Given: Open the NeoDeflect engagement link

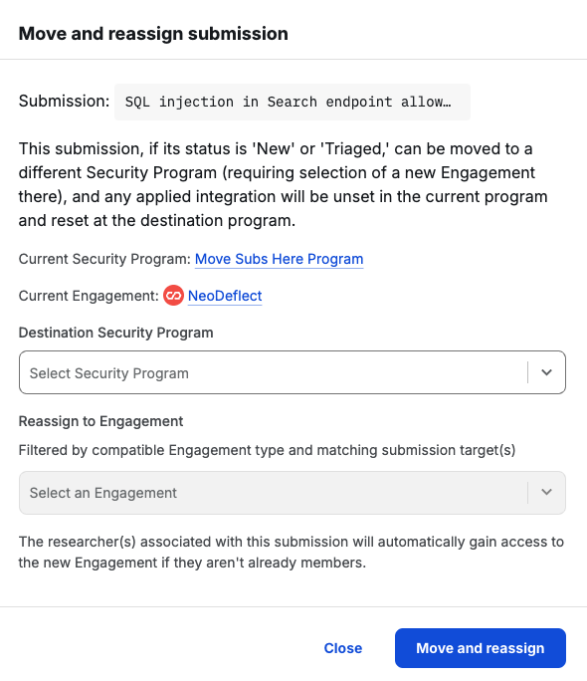Looking at the screenshot, I should [225, 296].
